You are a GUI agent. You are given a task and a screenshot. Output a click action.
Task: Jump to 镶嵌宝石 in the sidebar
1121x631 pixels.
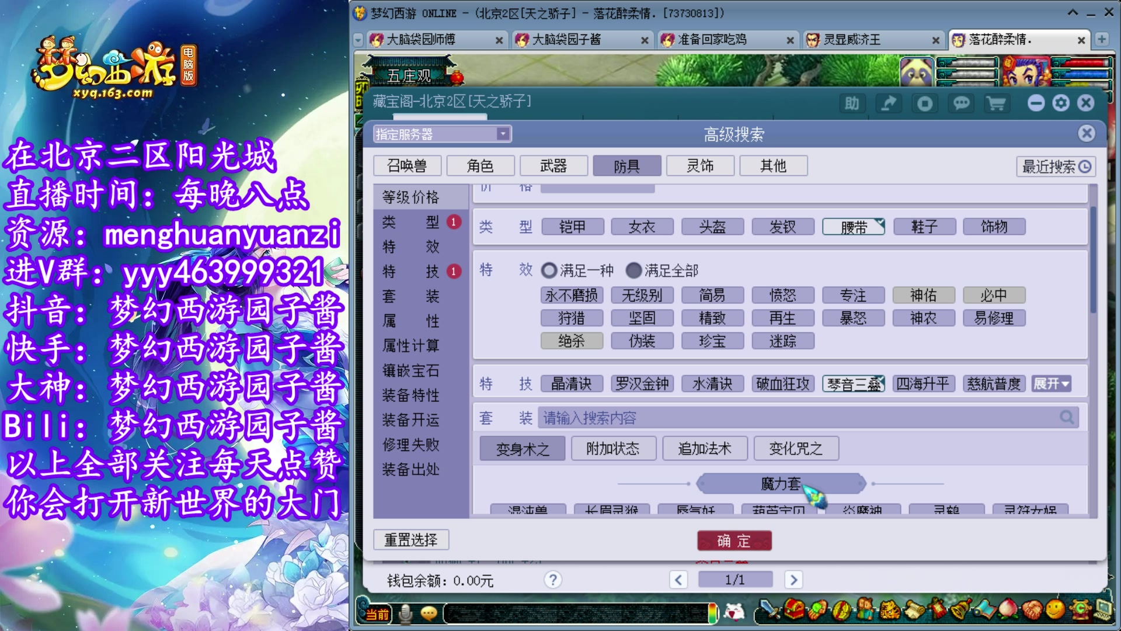pyautogui.click(x=410, y=370)
